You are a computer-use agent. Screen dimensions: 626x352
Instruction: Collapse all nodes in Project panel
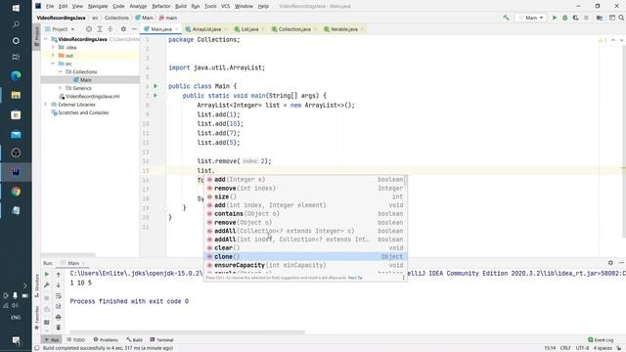[111, 29]
